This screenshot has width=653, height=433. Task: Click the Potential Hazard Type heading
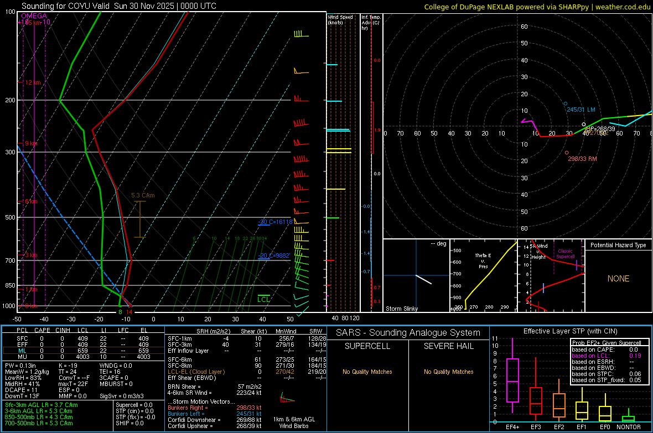click(x=619, y=245)
